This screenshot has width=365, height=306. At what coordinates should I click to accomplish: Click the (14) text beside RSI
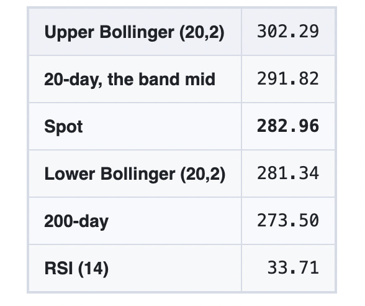tap(93, 269)
